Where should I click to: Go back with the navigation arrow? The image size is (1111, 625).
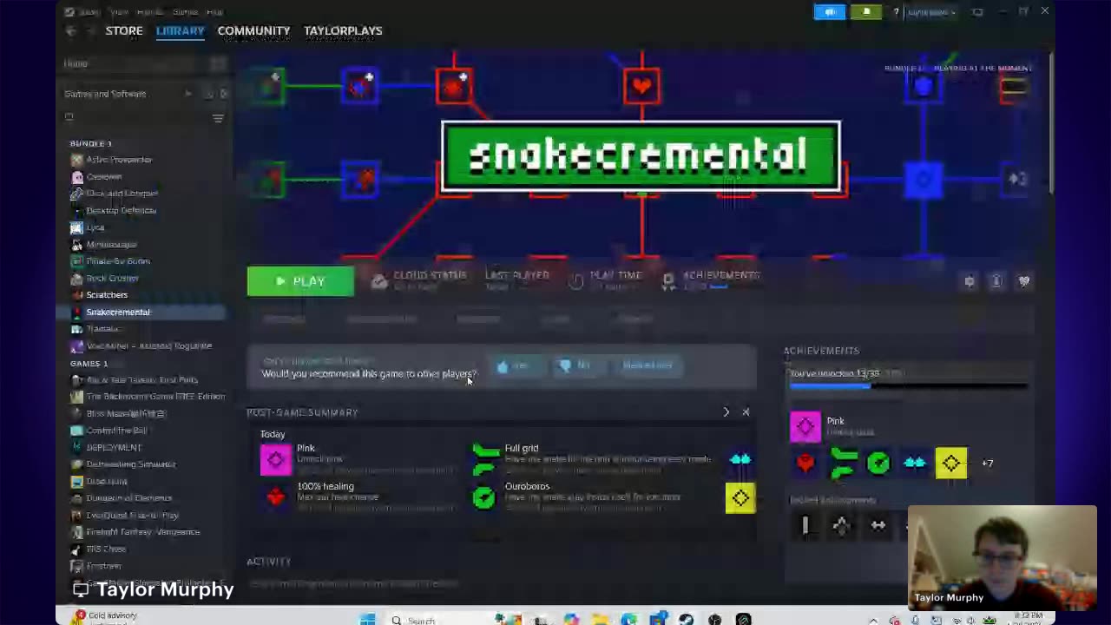(70, 31)
